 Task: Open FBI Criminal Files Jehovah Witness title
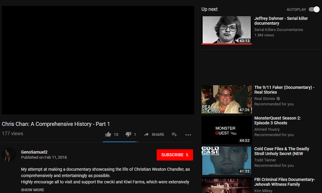[x=284, y=182]
